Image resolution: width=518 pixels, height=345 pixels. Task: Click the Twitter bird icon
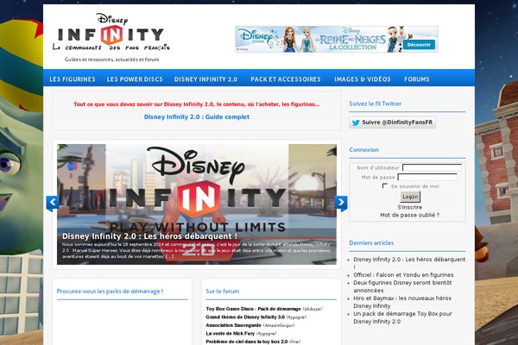[356, 122]
